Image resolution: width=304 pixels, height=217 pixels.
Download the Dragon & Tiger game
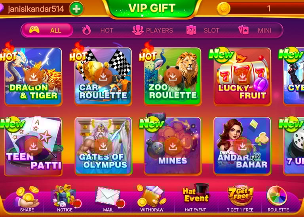(x=34, y=77)
